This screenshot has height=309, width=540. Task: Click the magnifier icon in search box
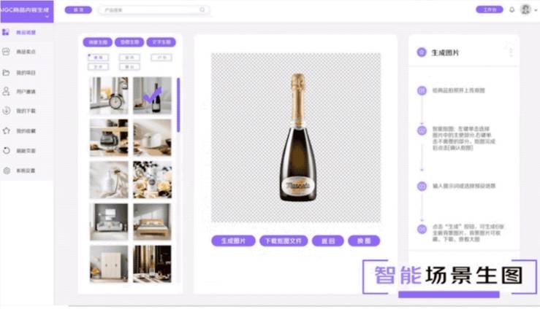(x=202, y=10)
